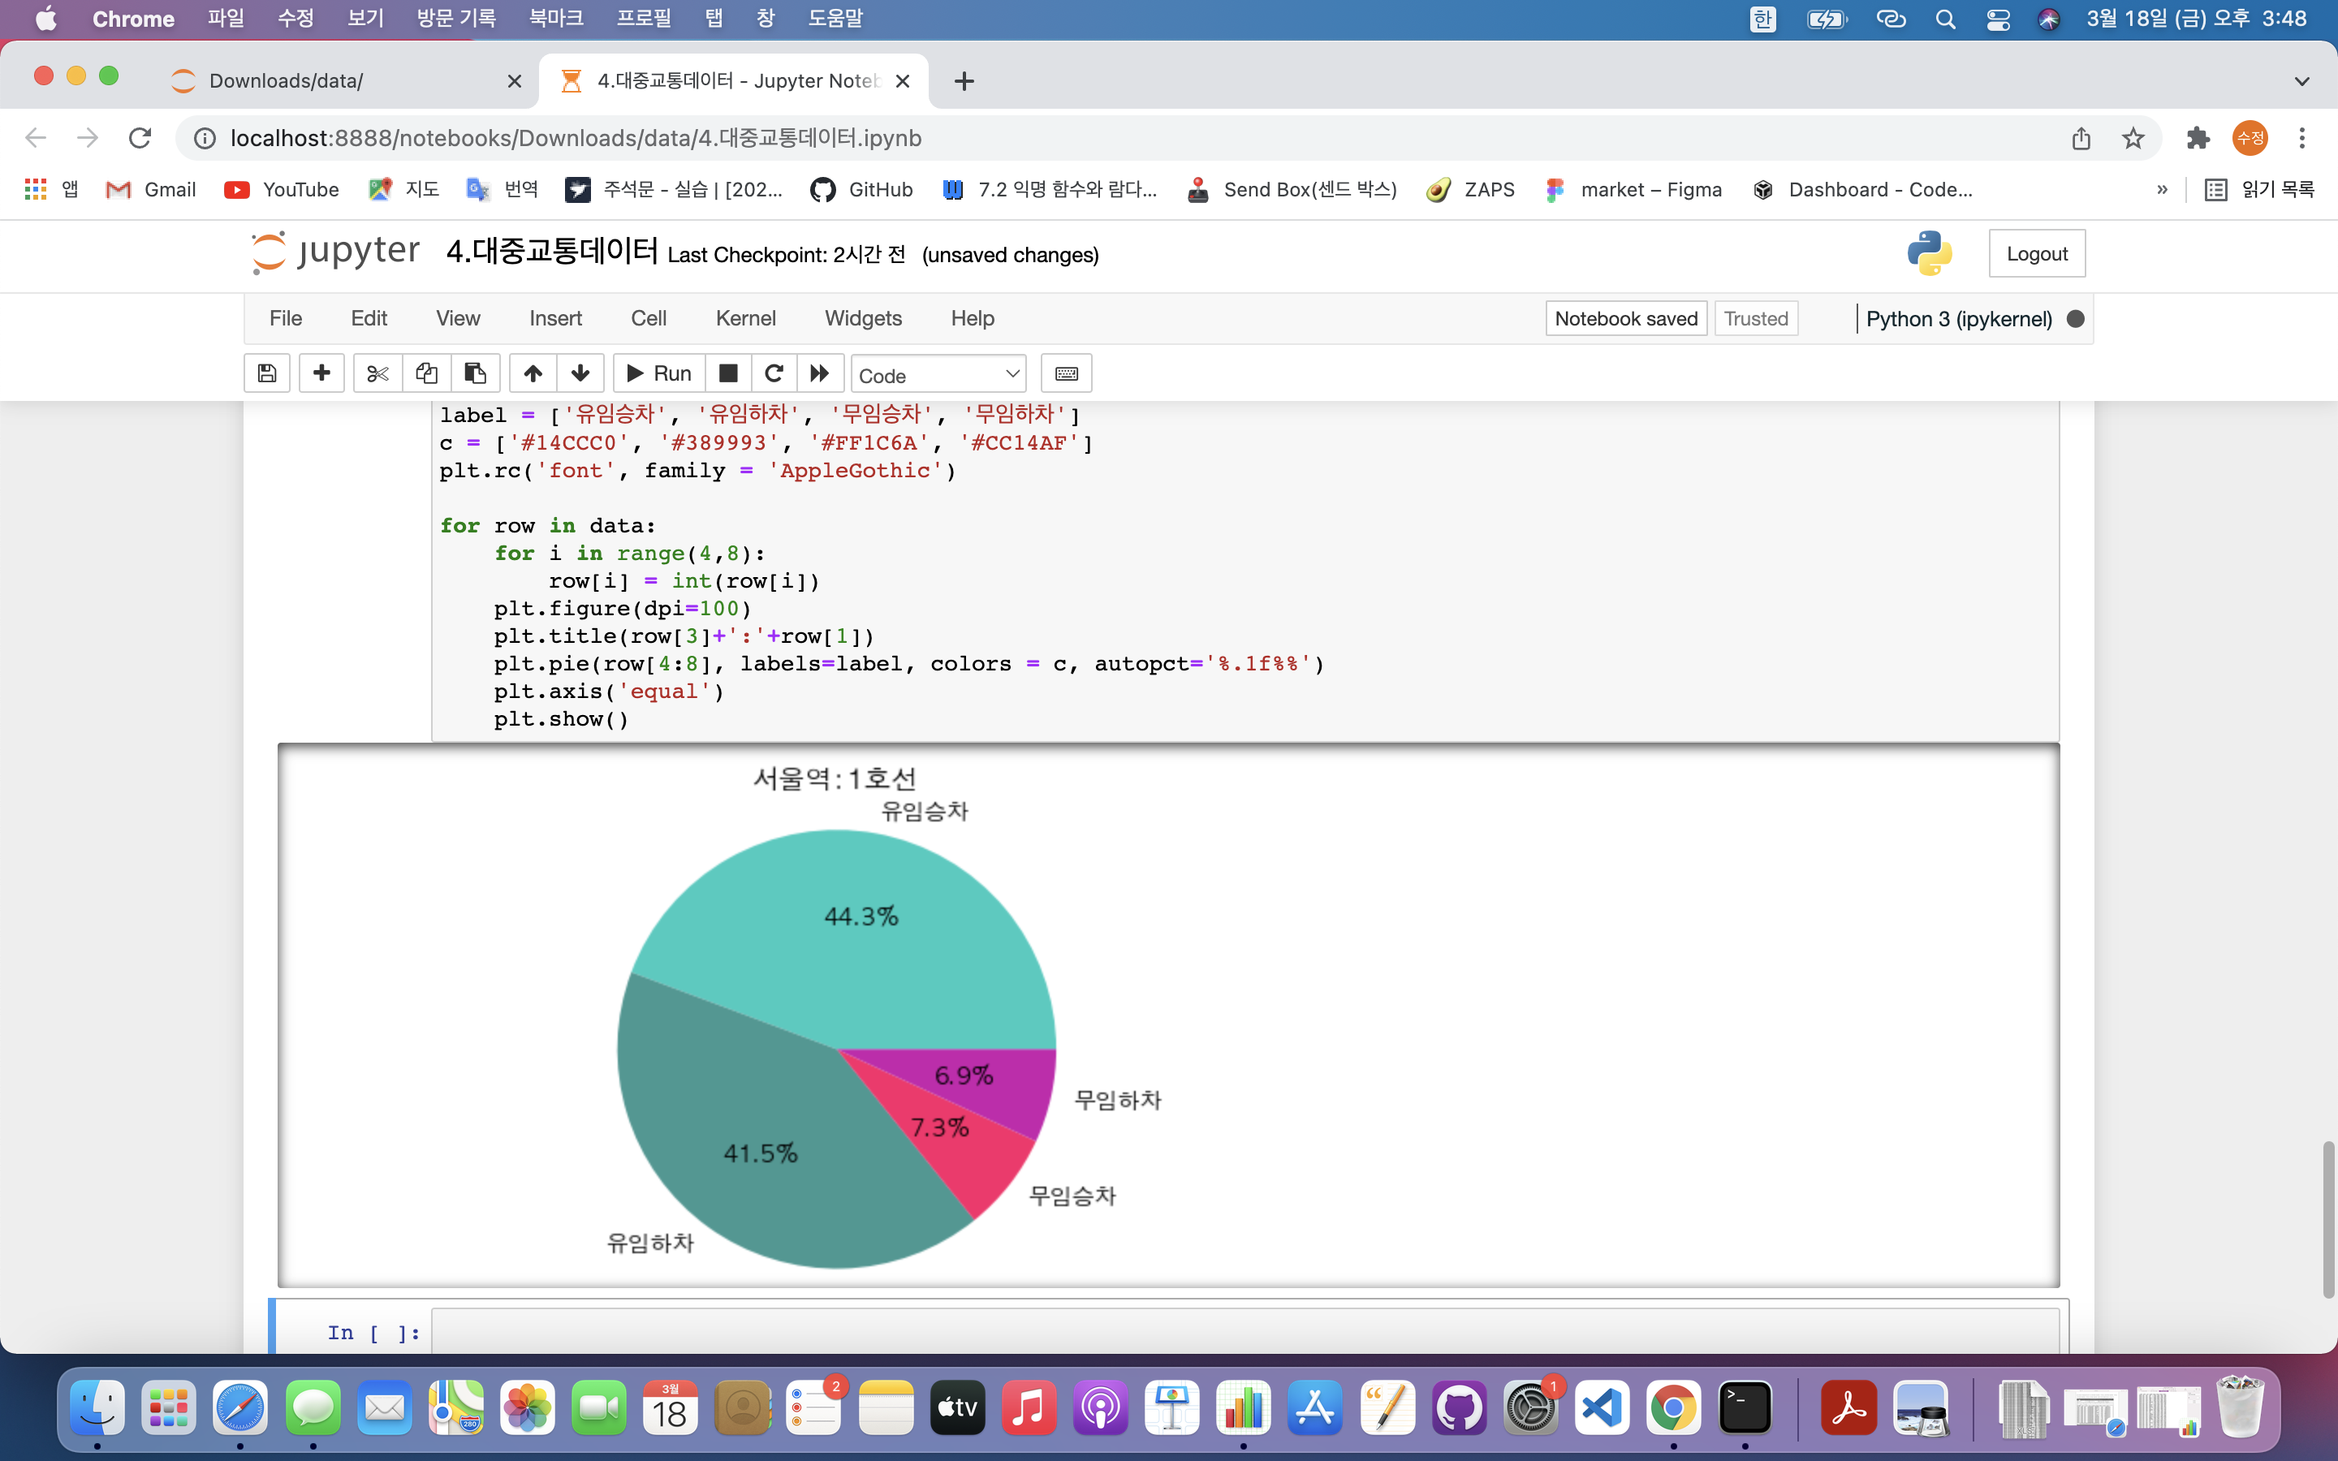Toggle bookmark star in address bar
The height and width of the screenshot is (1461, 2338).
pyautogui.click(x=2133, y=138)
